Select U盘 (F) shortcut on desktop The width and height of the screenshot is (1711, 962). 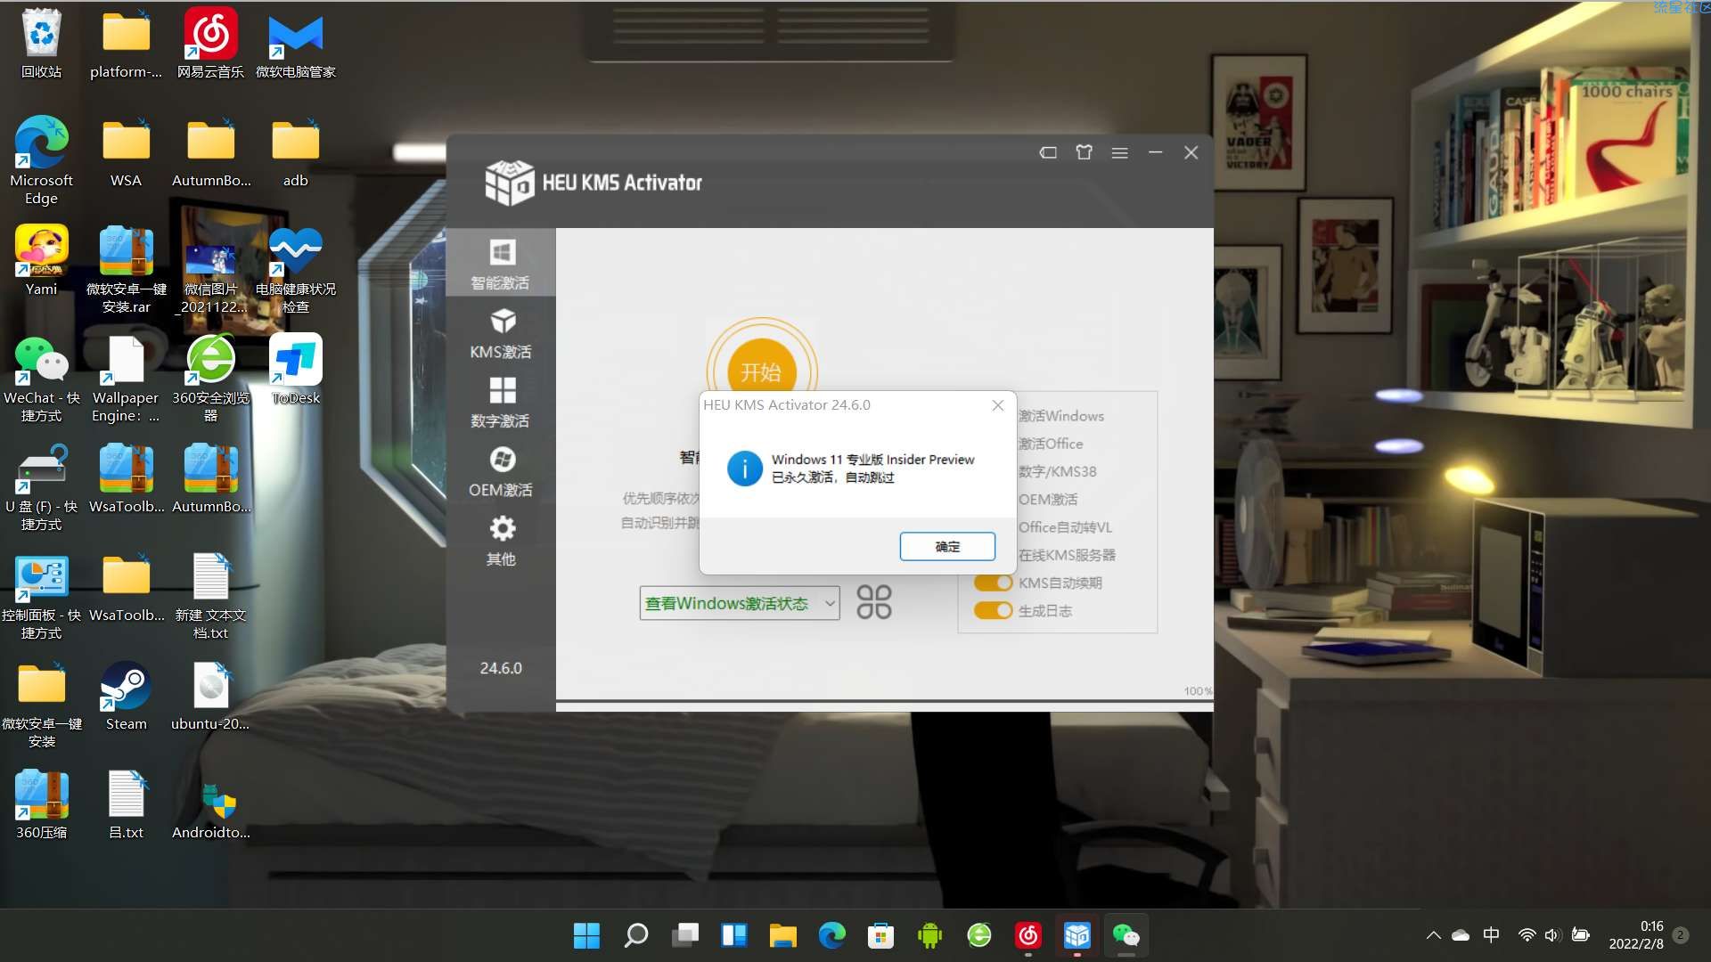pos(42,487)
